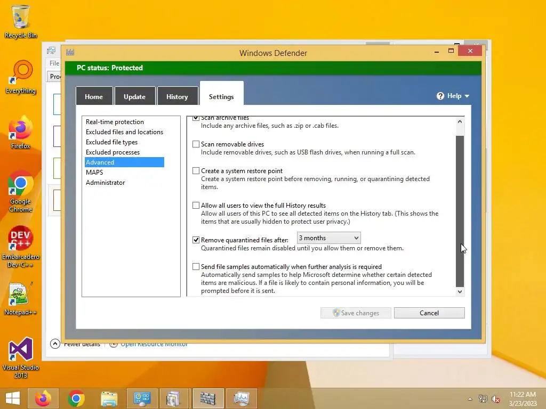Switch to the Home tab

tap(94, 96)
